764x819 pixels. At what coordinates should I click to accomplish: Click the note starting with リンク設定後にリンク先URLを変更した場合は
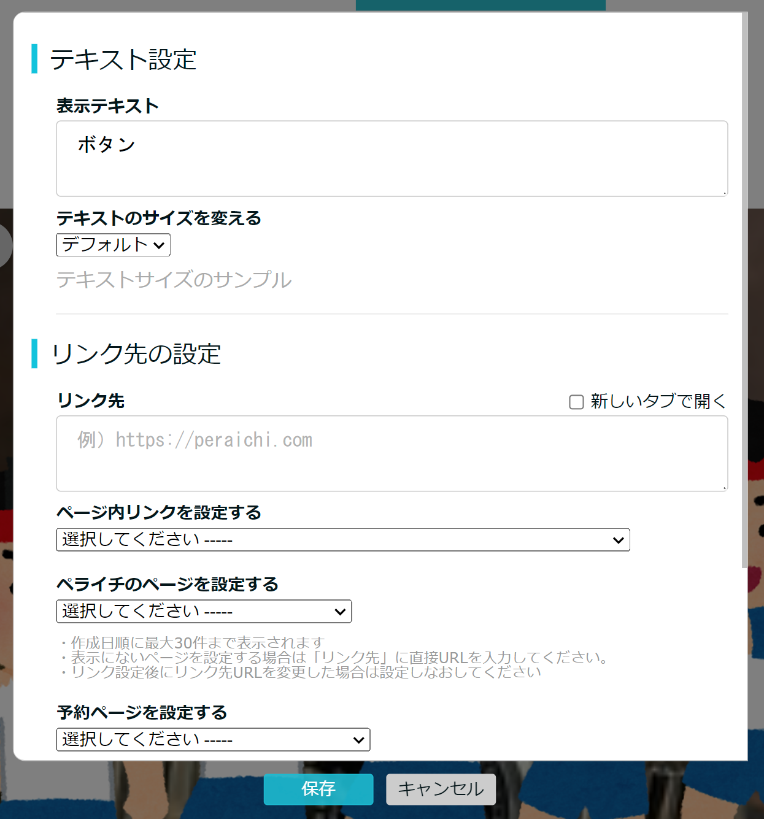point(301,672)
